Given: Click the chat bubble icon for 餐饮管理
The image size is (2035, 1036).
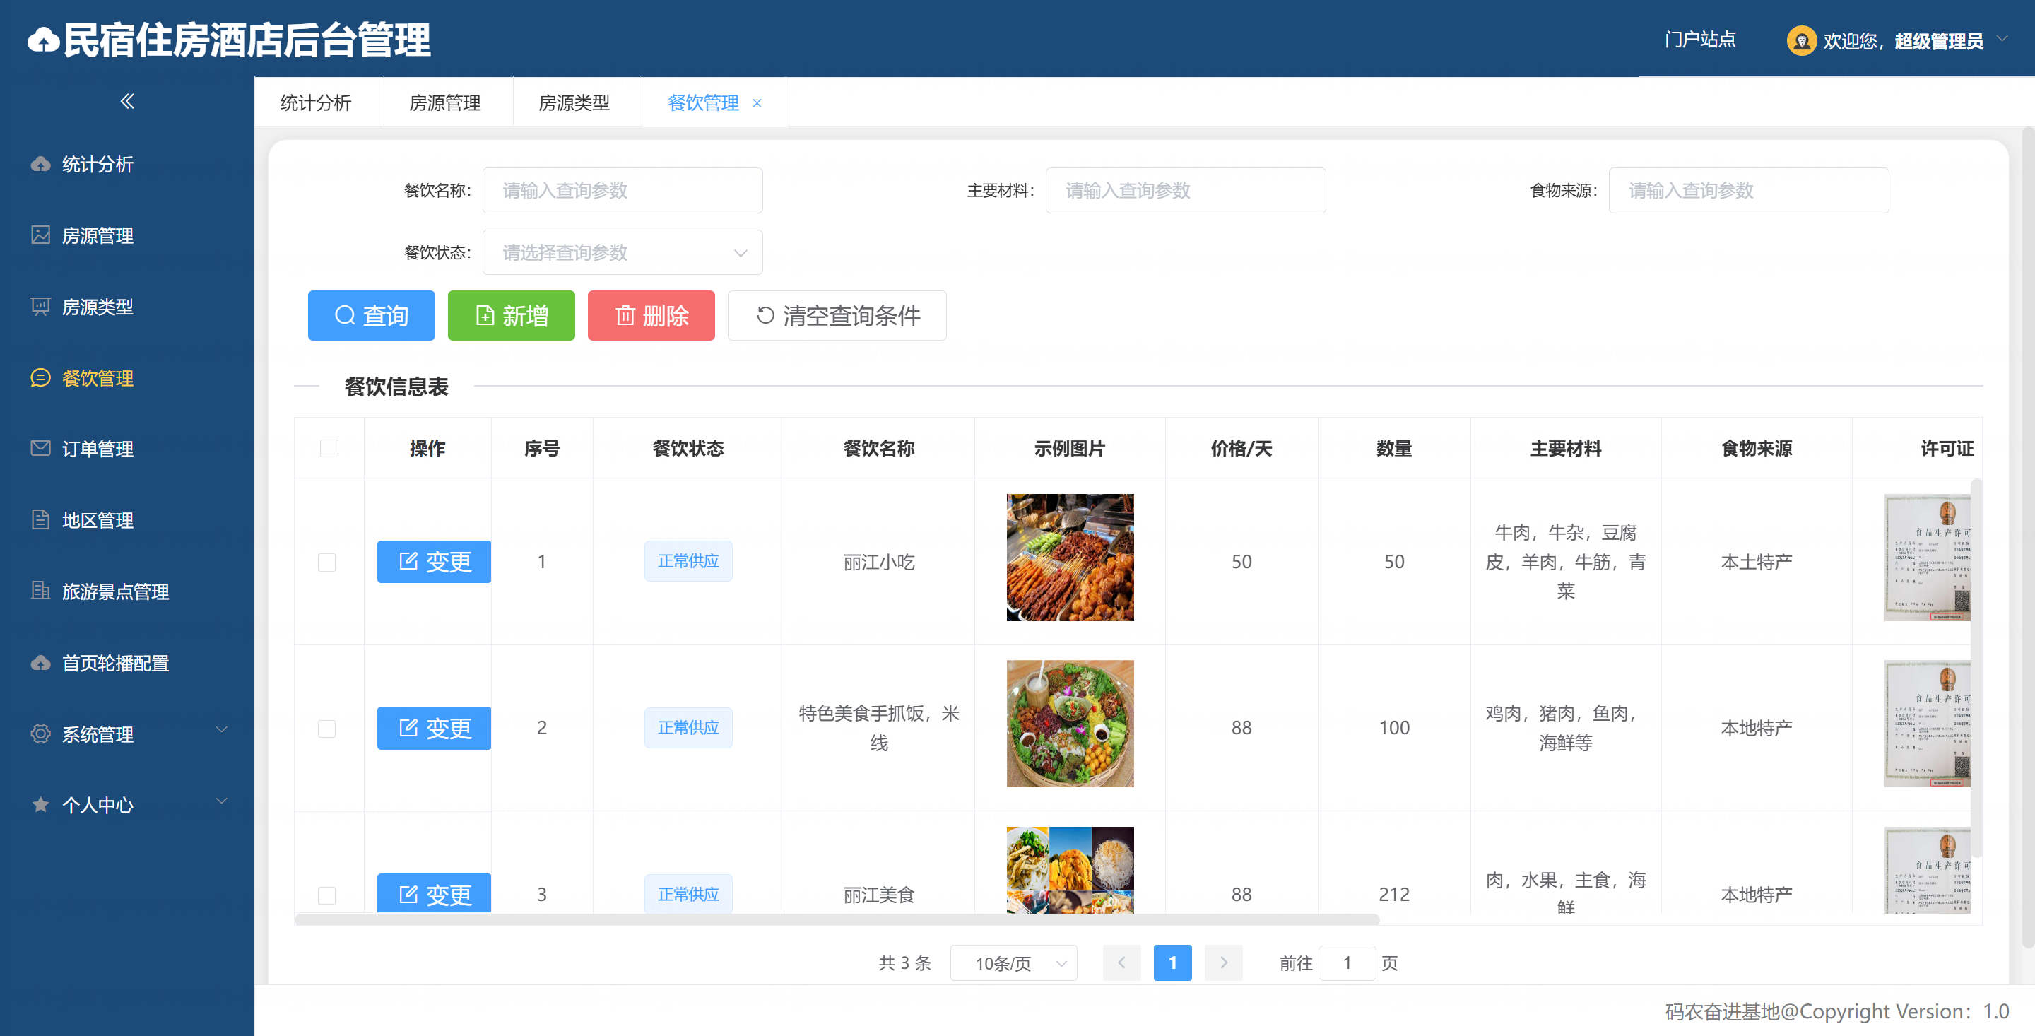Looking at the screenshot, I should point(40,378).
